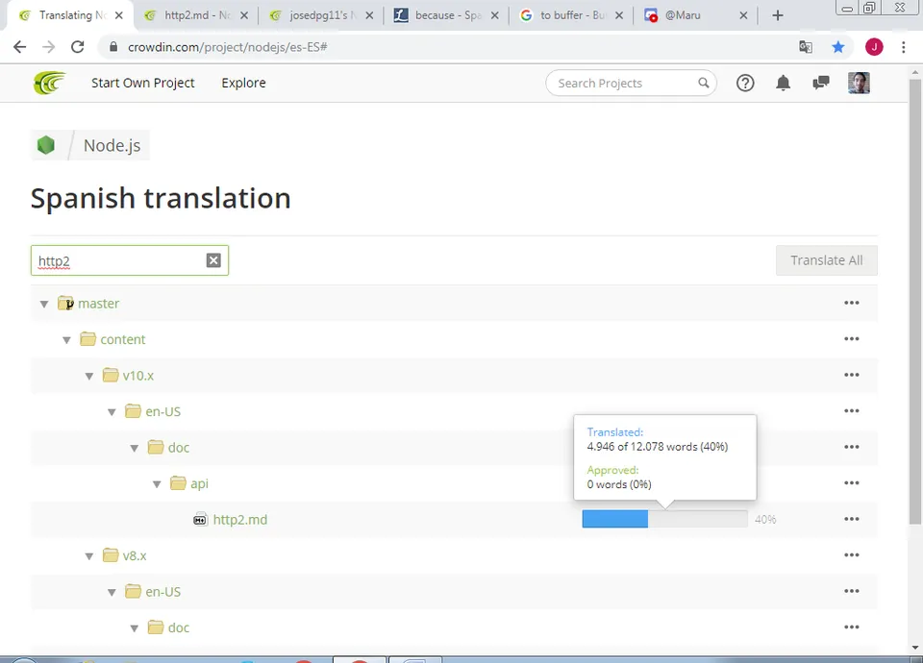Click the Node.js breadcrumb link
The height and width of the screenshot is (663, 923).
(x=112, y=145)
